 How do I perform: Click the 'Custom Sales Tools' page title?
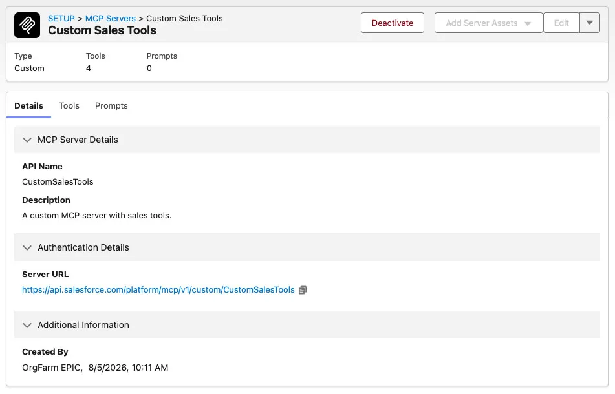[102, 30]
